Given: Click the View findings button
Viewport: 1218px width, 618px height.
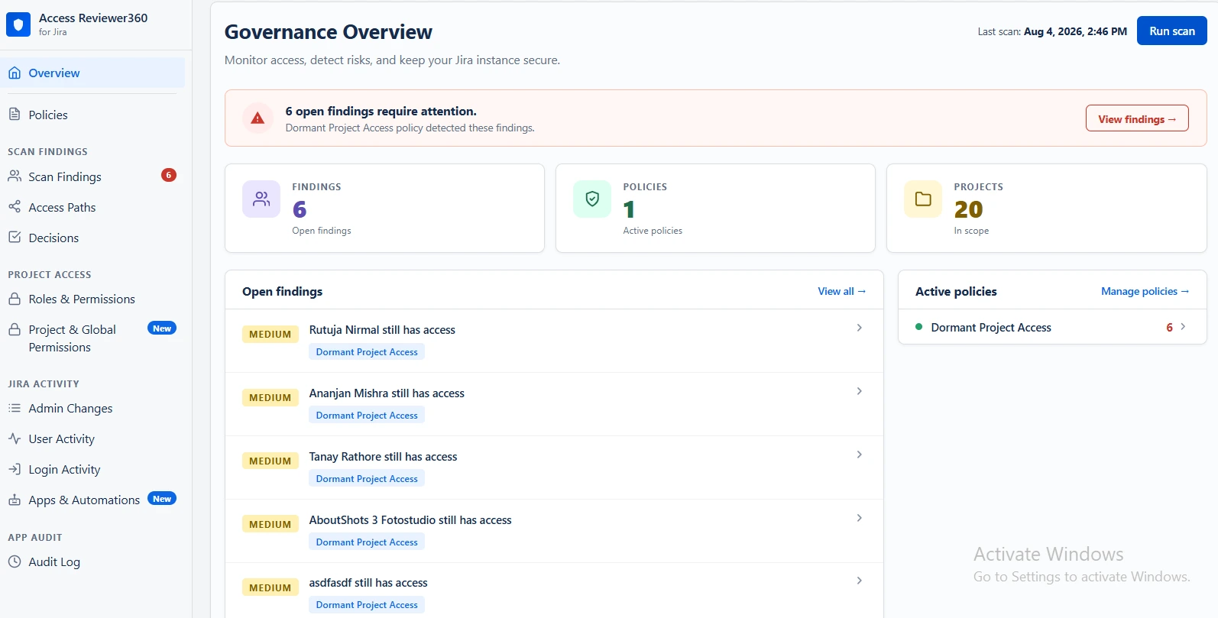Looking at the screenshot, I should (x=1137, y=118).
